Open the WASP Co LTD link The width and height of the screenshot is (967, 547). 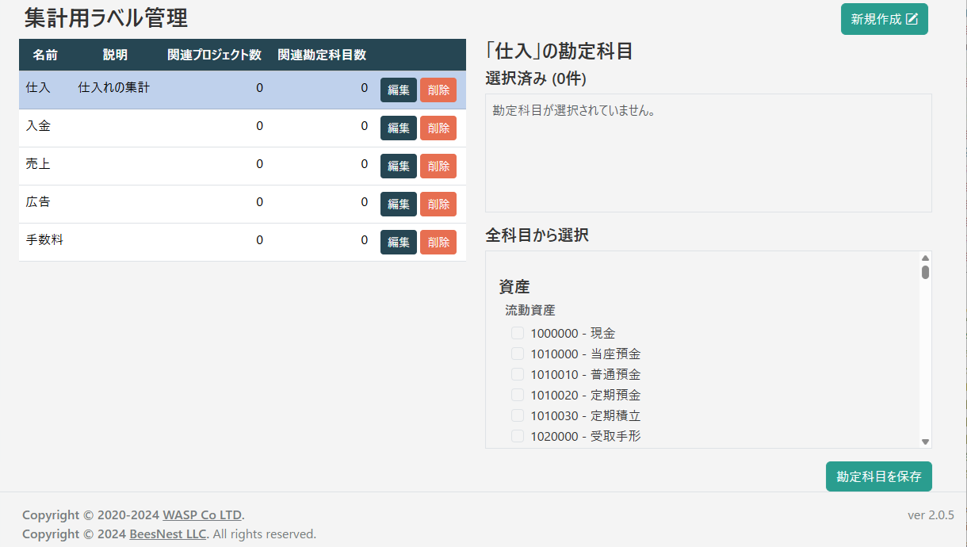click(201, 514)
